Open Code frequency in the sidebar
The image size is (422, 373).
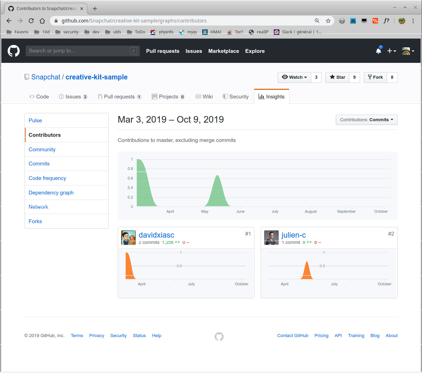point(66,178)
